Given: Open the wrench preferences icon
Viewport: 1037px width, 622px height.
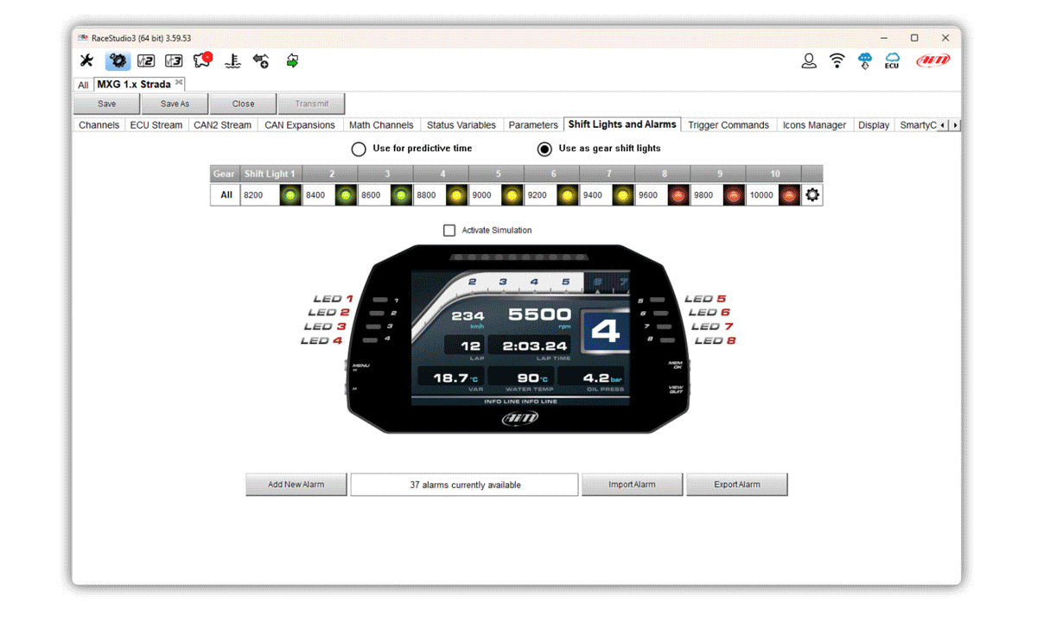Looking at the screenshot, I should pyautogui.click(x=86, y=60).
